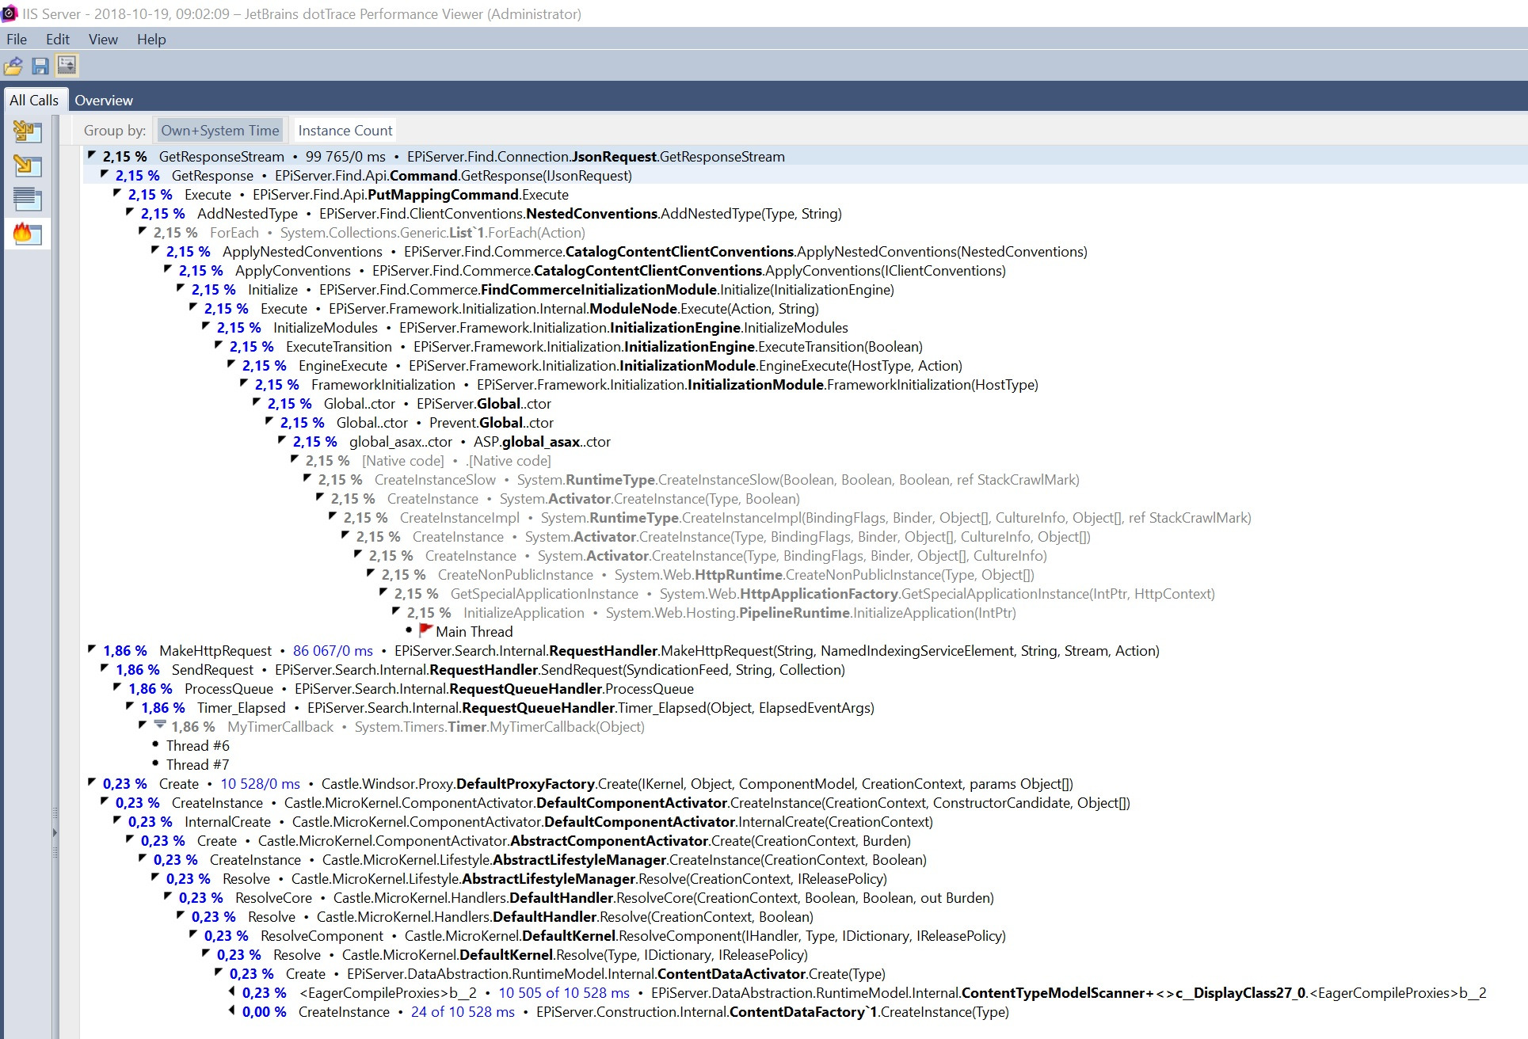Open the single-arrow call tree view icon

pyautogui.click(x=26, y=166)
